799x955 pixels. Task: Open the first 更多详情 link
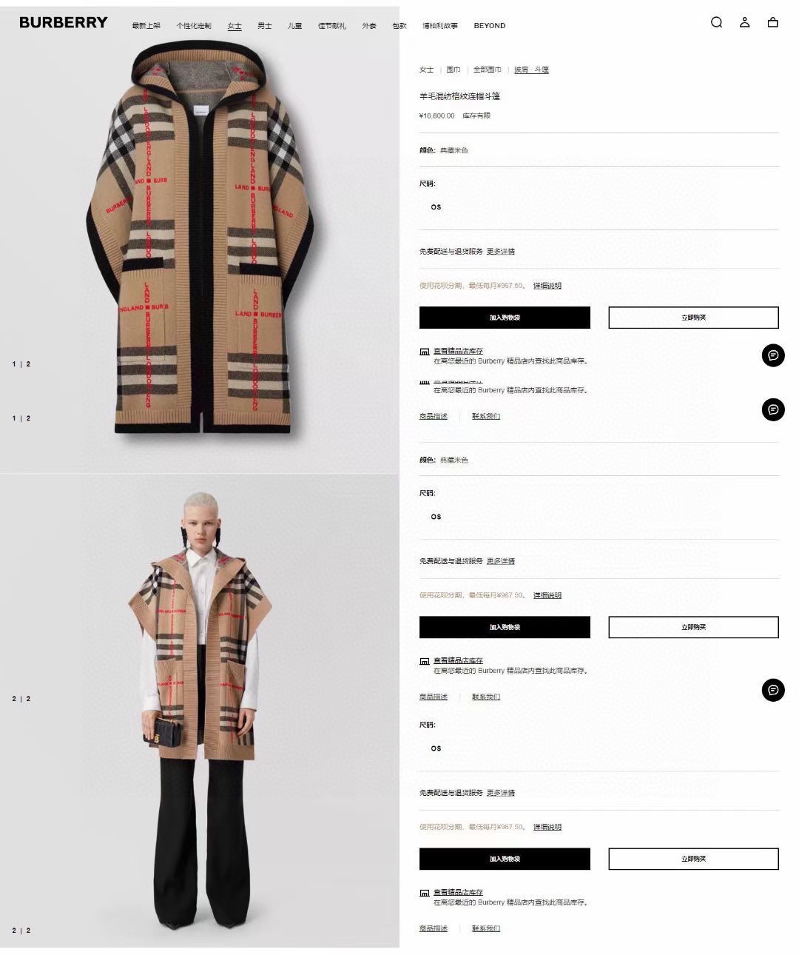coord(501,252)
